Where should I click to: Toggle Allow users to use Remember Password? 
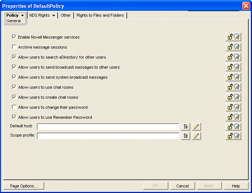[14, 117]
